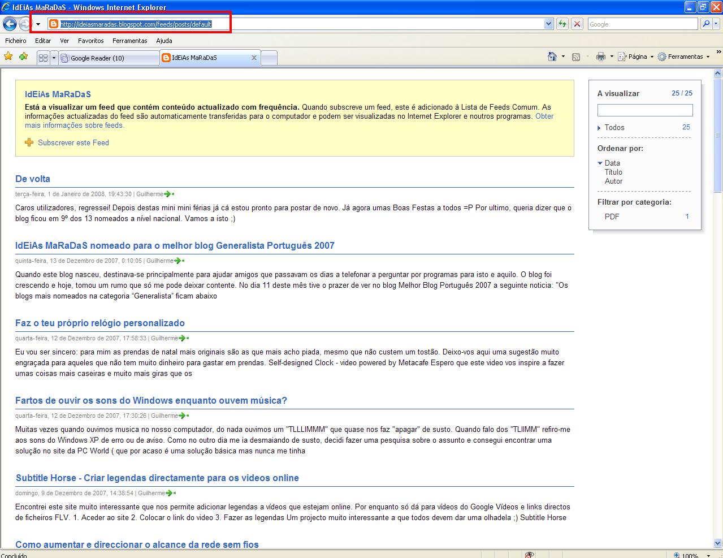Click scrollbar up arrow

tap(718, 73)
